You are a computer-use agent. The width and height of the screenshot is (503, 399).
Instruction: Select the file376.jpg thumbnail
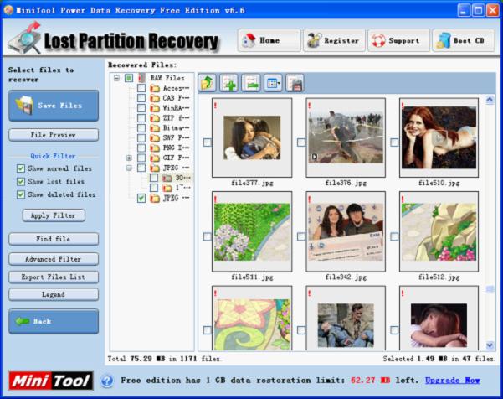[346, 137]
